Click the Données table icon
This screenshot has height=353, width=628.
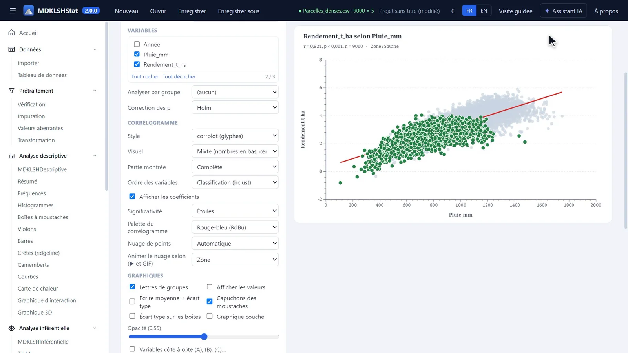pyautogui.click(x=12, y=49)
